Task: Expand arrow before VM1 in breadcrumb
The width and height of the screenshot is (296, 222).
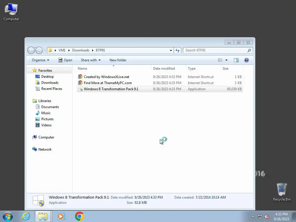Action: [x=55, y=50]
